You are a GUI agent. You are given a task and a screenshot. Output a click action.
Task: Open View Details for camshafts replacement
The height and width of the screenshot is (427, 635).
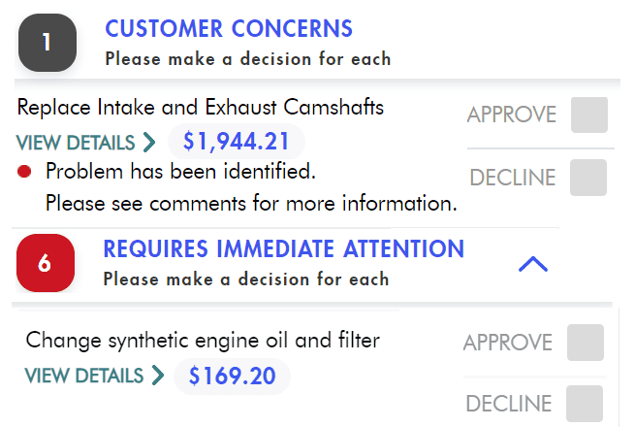tap(76, 143)
